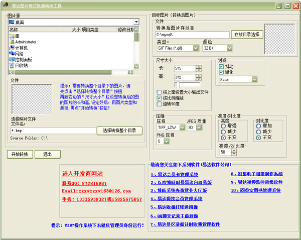Select 亮度 减少 radio button

[223, 132]
